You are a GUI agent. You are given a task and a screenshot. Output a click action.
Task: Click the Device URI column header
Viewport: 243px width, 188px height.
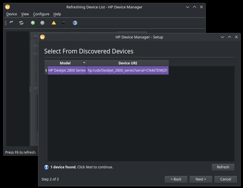click(x=128, y=63)
